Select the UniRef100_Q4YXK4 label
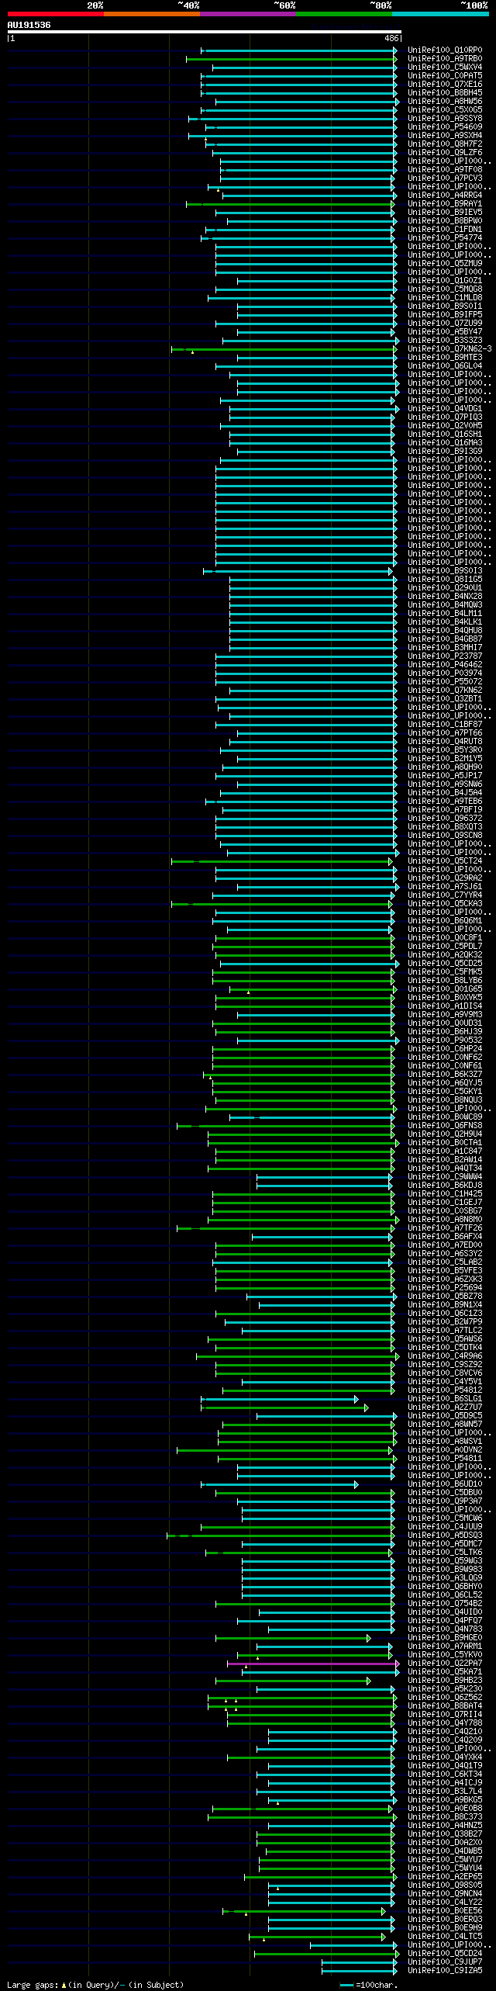The image size is (496, 1991). [x=445, y=1757]
